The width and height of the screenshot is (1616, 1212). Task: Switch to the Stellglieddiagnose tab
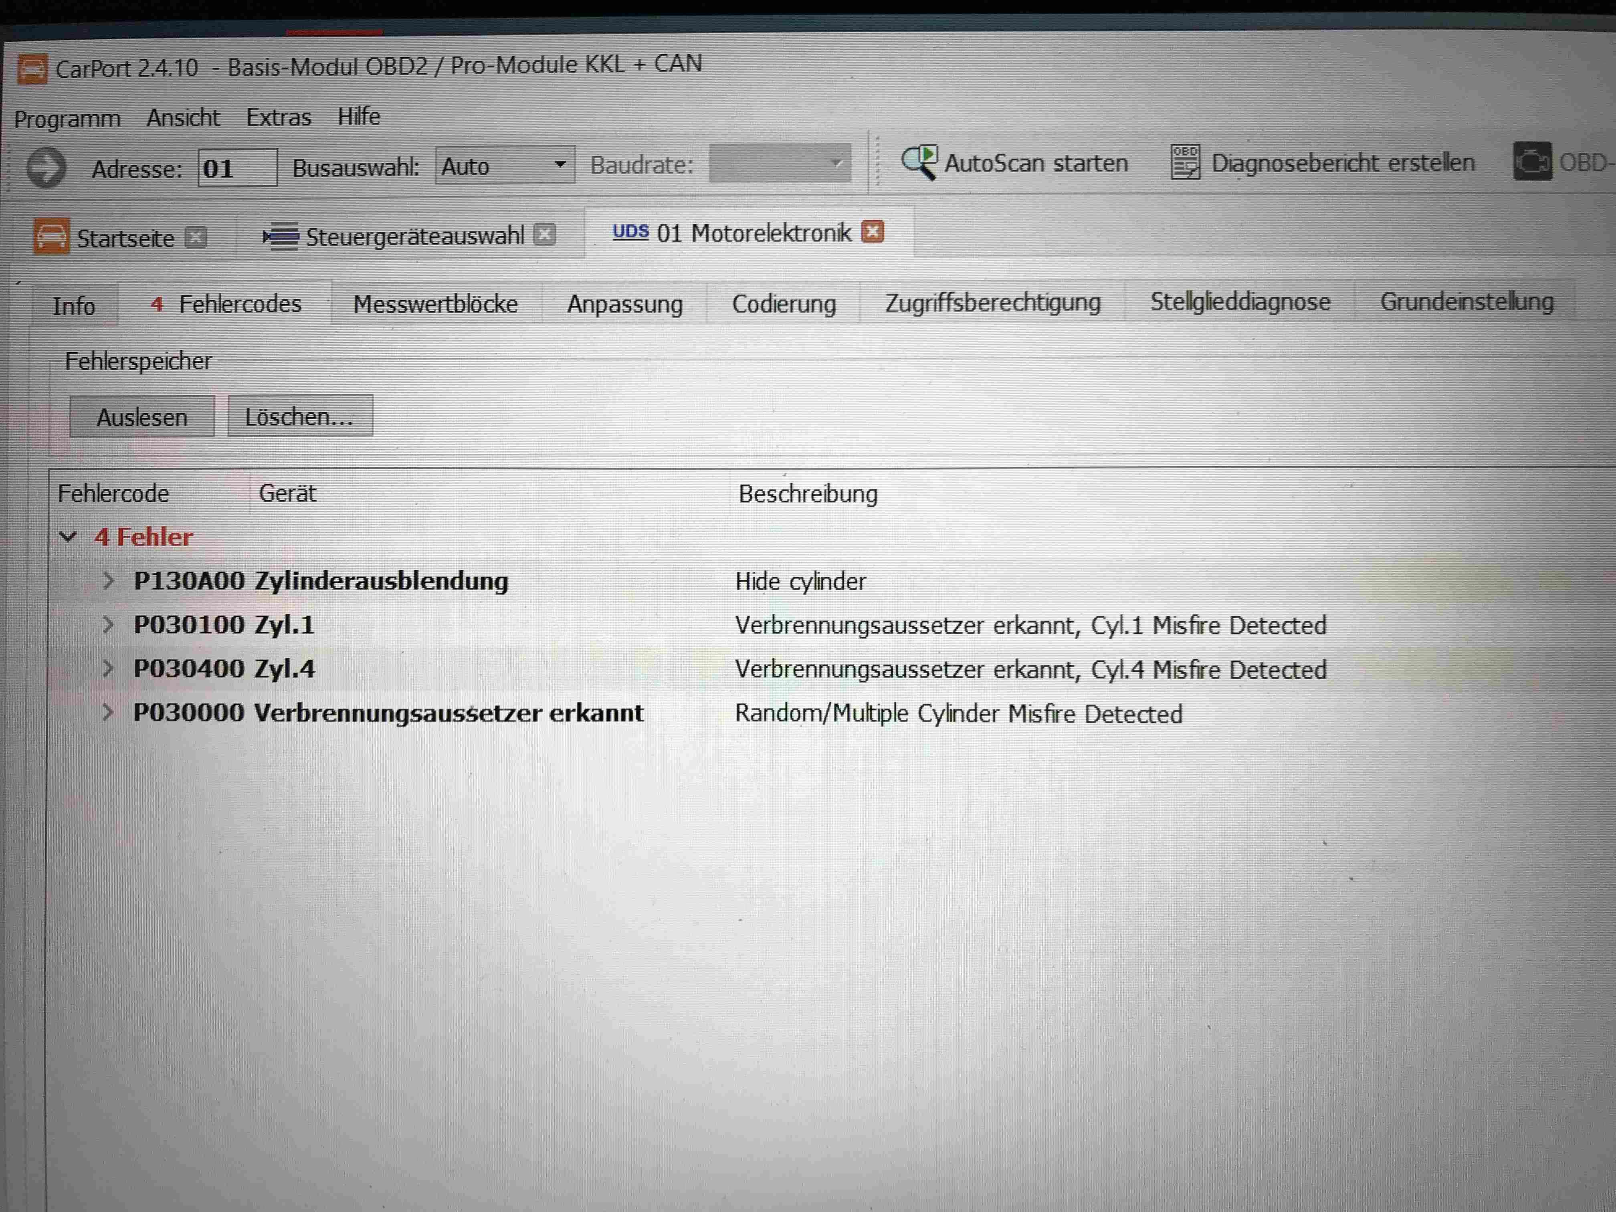(1240, 302)
